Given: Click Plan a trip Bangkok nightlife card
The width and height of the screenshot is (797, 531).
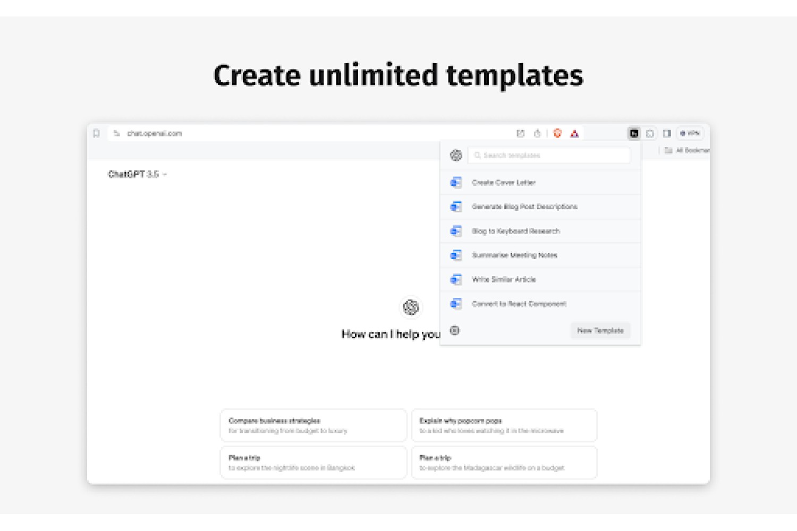Looking at the screenshot, I should click(313, 463).
